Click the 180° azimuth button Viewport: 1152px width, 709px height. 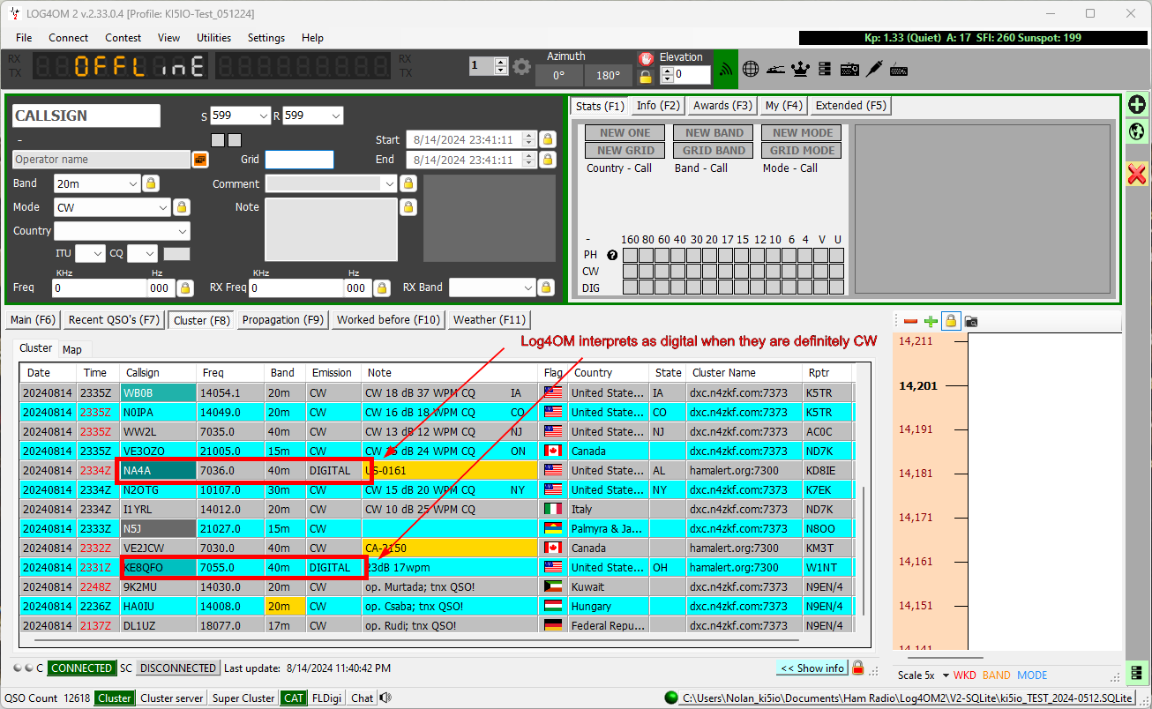pos(609,76)
